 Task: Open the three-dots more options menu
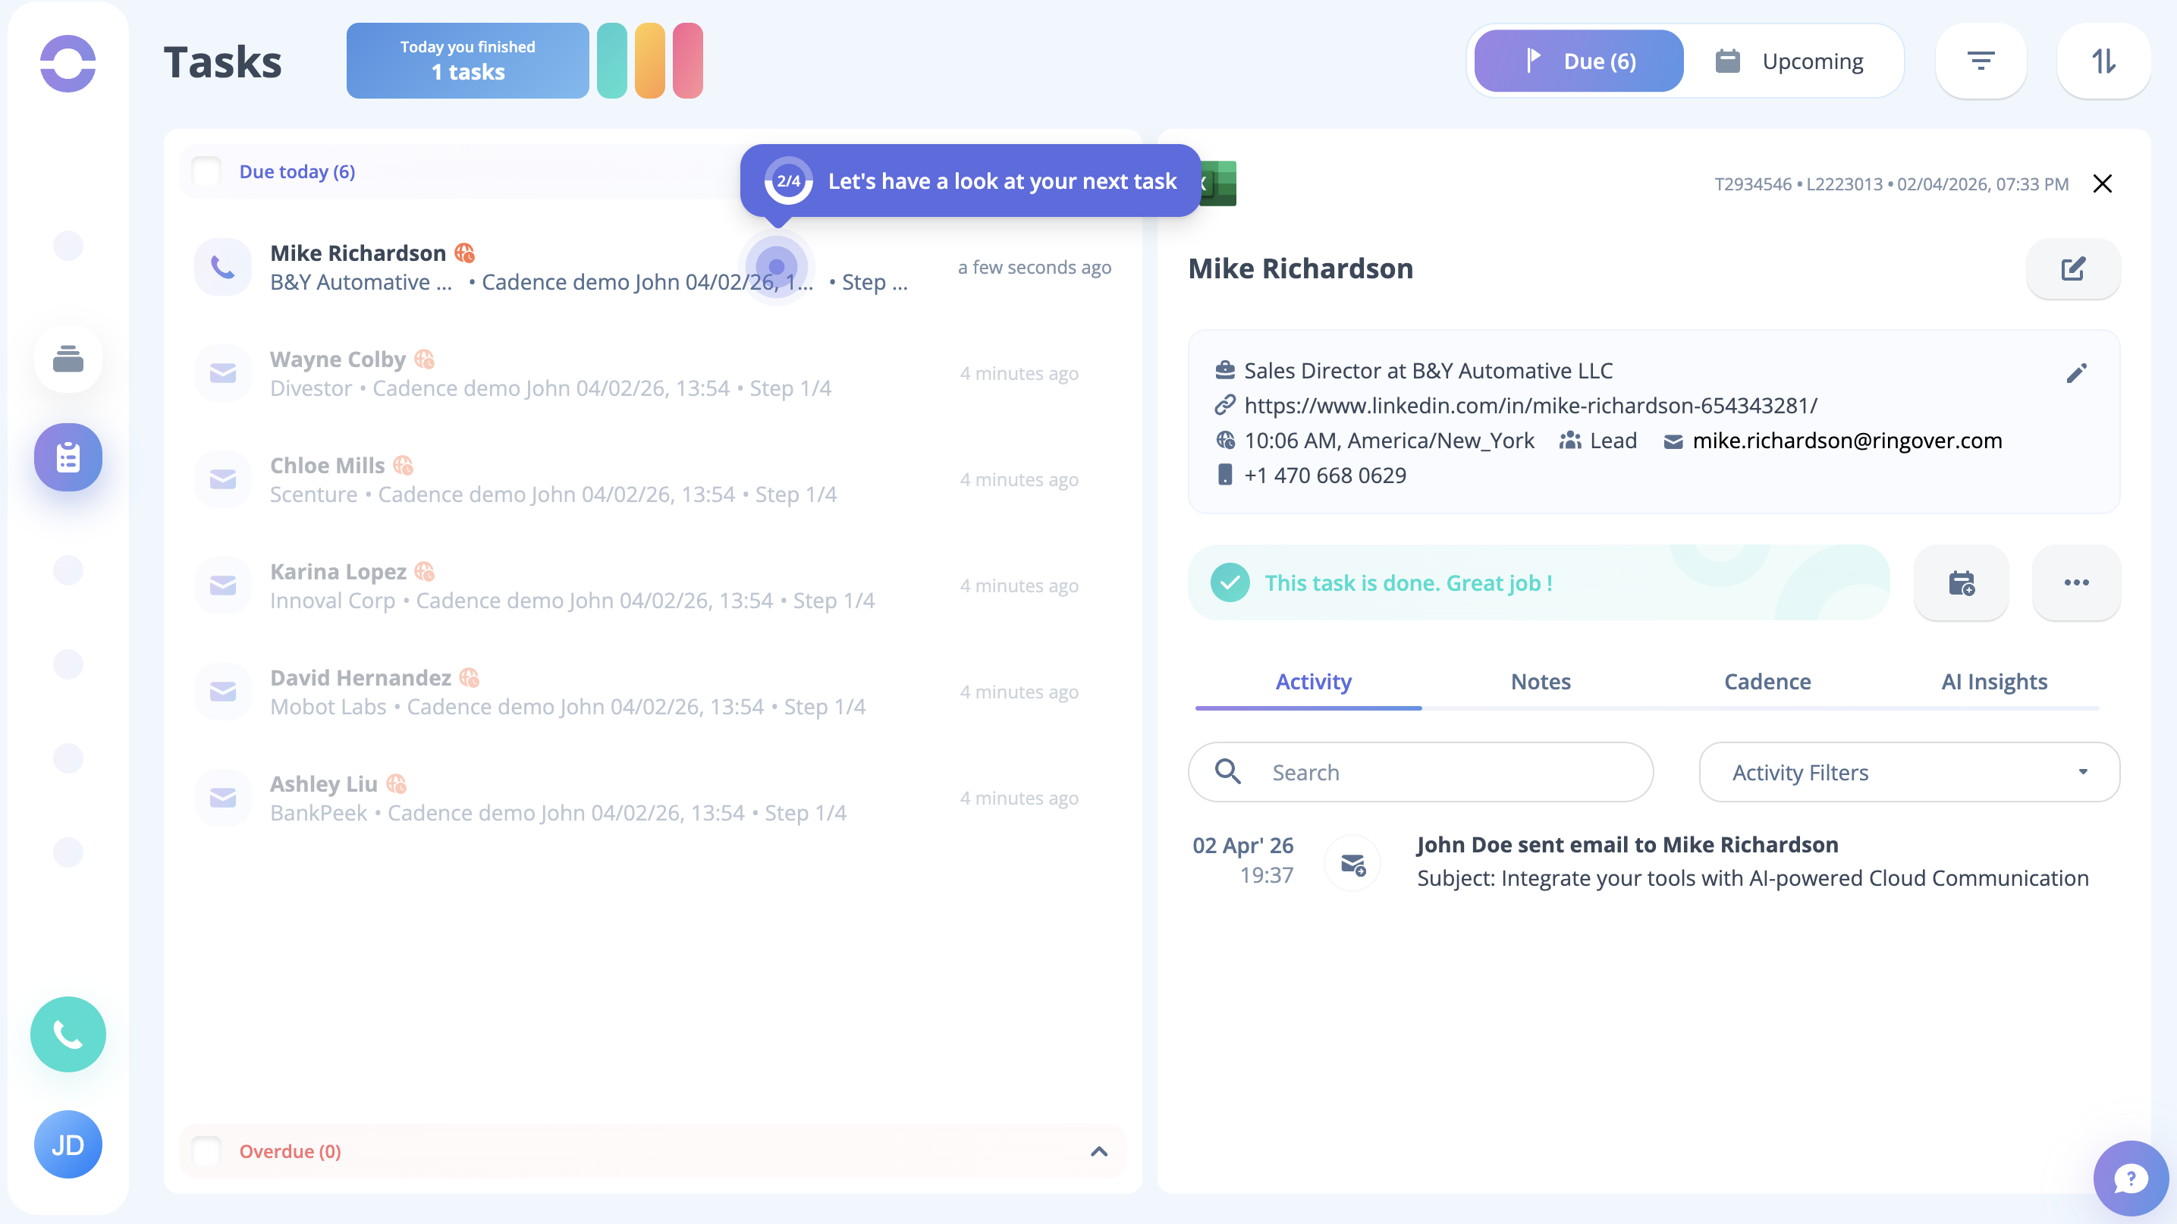(2075, 583)
